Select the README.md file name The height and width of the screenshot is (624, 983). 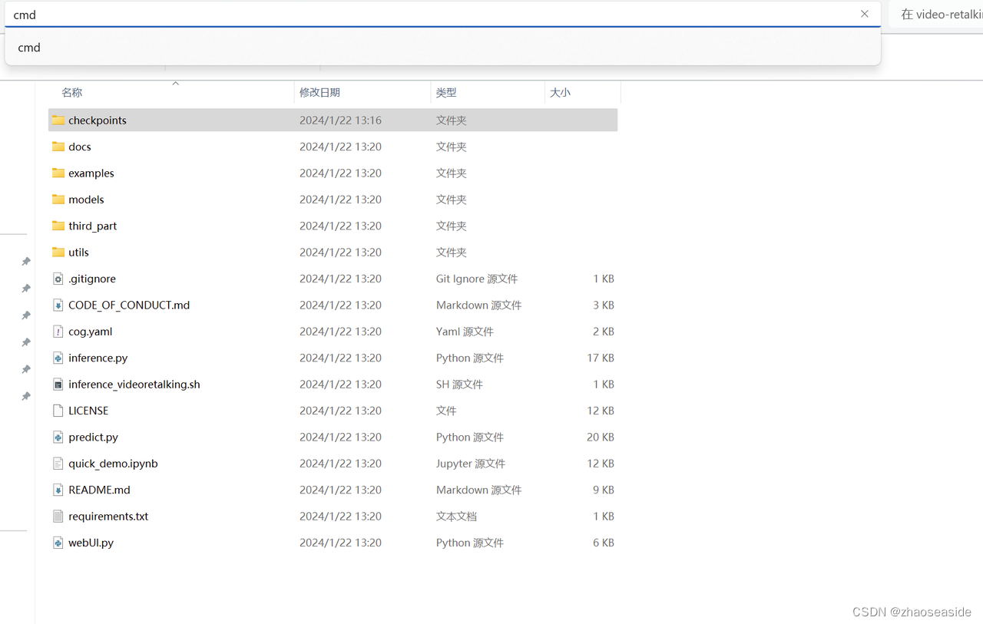[x=99, y=490]
